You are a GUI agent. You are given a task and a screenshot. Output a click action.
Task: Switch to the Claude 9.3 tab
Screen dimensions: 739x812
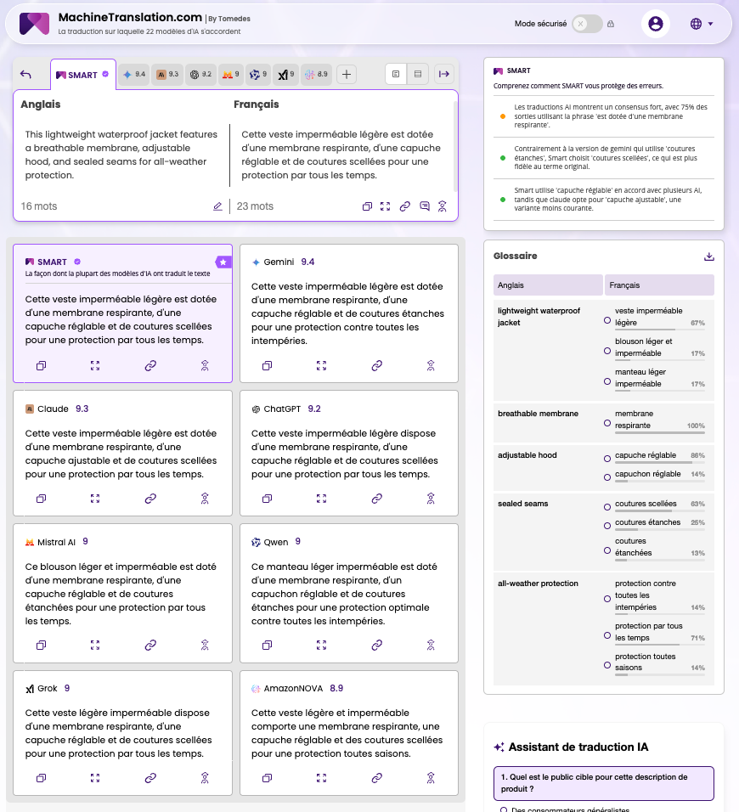click(x=167, y=75)
